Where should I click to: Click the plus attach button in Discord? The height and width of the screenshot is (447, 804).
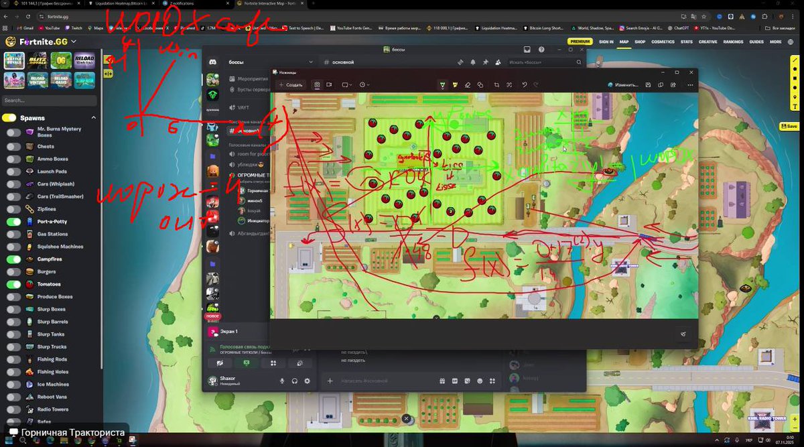click(x=330, y=381)
